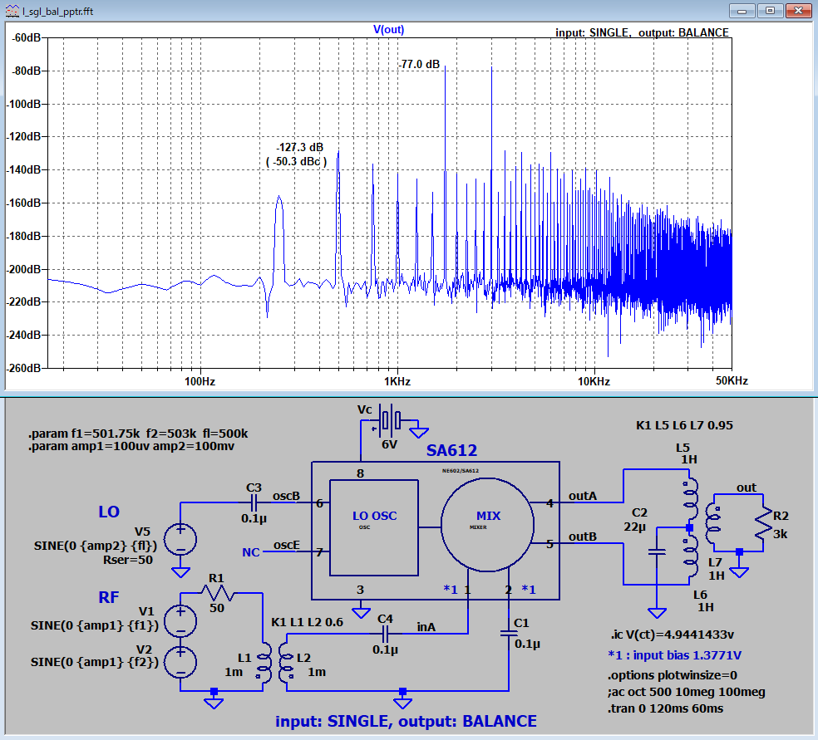Select the Vc 6V battery symbol
Screen dimensions: 818x740
tap(390, 419)
